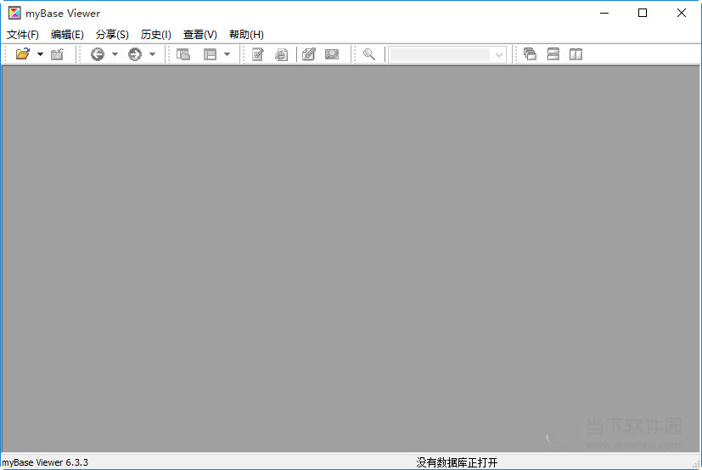
Task: Click the notepad with pencil icon
Action: point(258,54)
